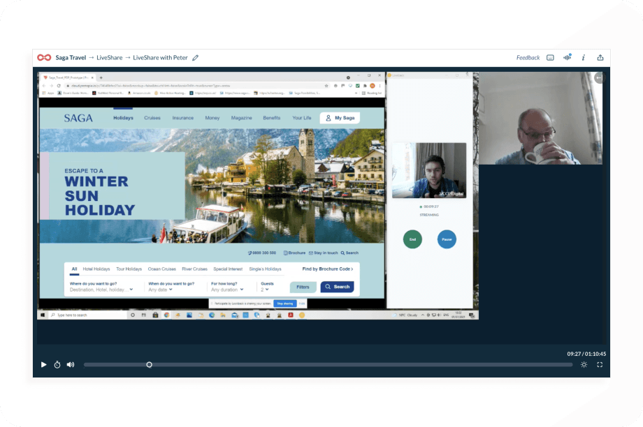Select the Tour Holidays tab
Viewport: 643px width, 427px height.
tap(129, 269)
